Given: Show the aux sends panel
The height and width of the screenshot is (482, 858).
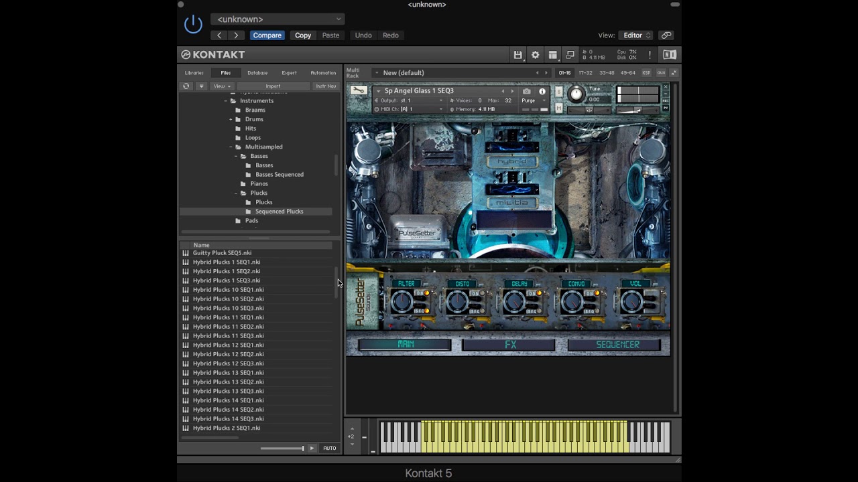Looking at the screenshot, I should 661,72.
